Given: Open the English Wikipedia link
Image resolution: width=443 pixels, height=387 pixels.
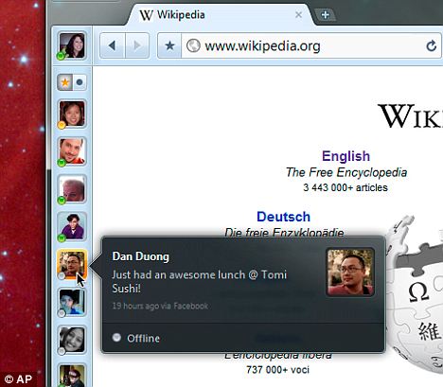Looking at the screenshot, I should point(346,156).
